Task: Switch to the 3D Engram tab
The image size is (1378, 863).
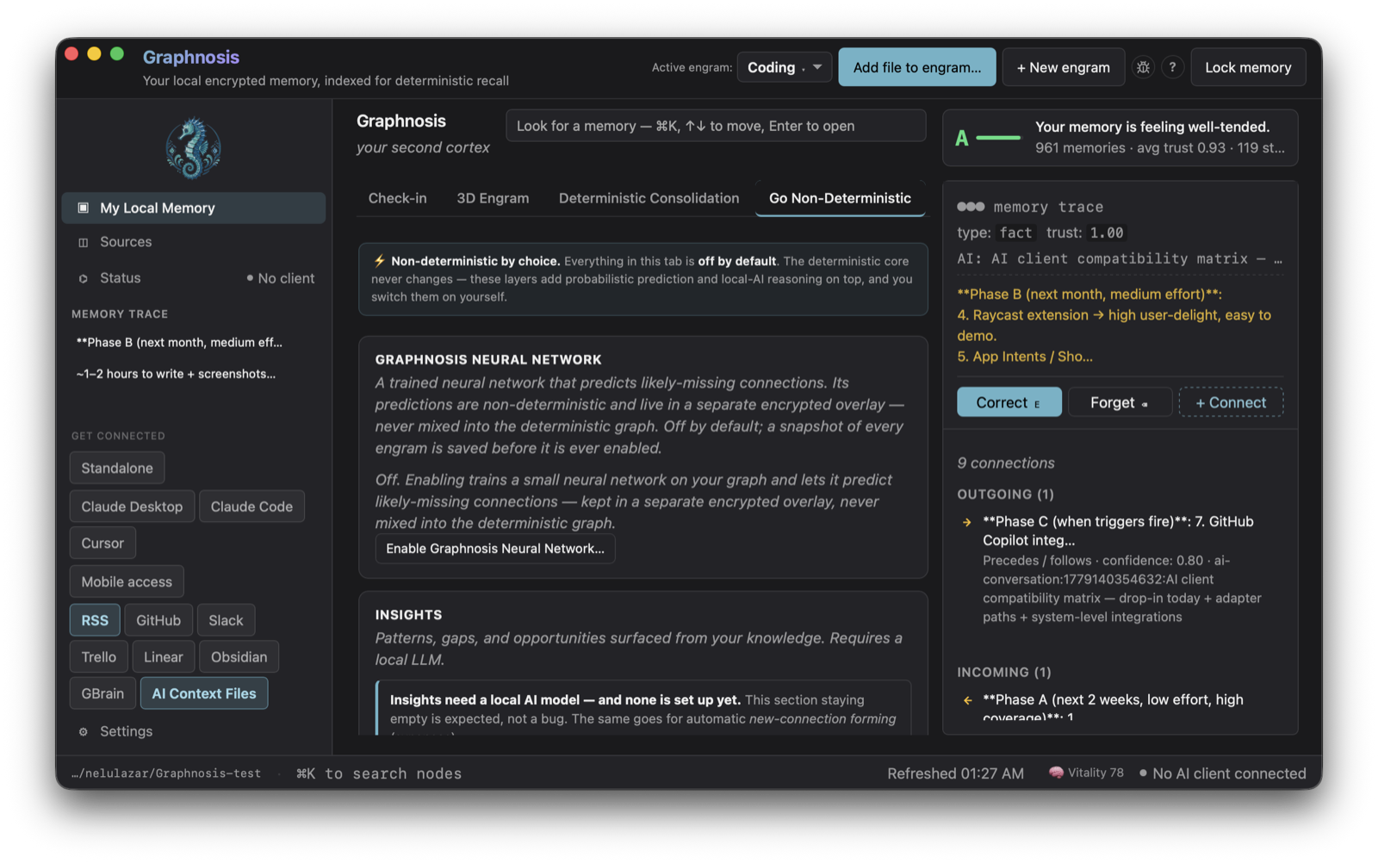Action: pos(493,198)
